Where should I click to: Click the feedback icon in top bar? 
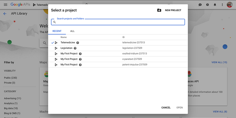click(200, 5)
